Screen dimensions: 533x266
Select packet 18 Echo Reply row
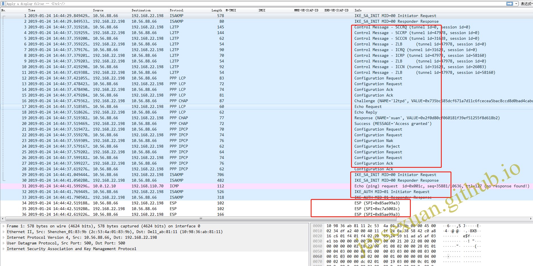tap(266, 112)
